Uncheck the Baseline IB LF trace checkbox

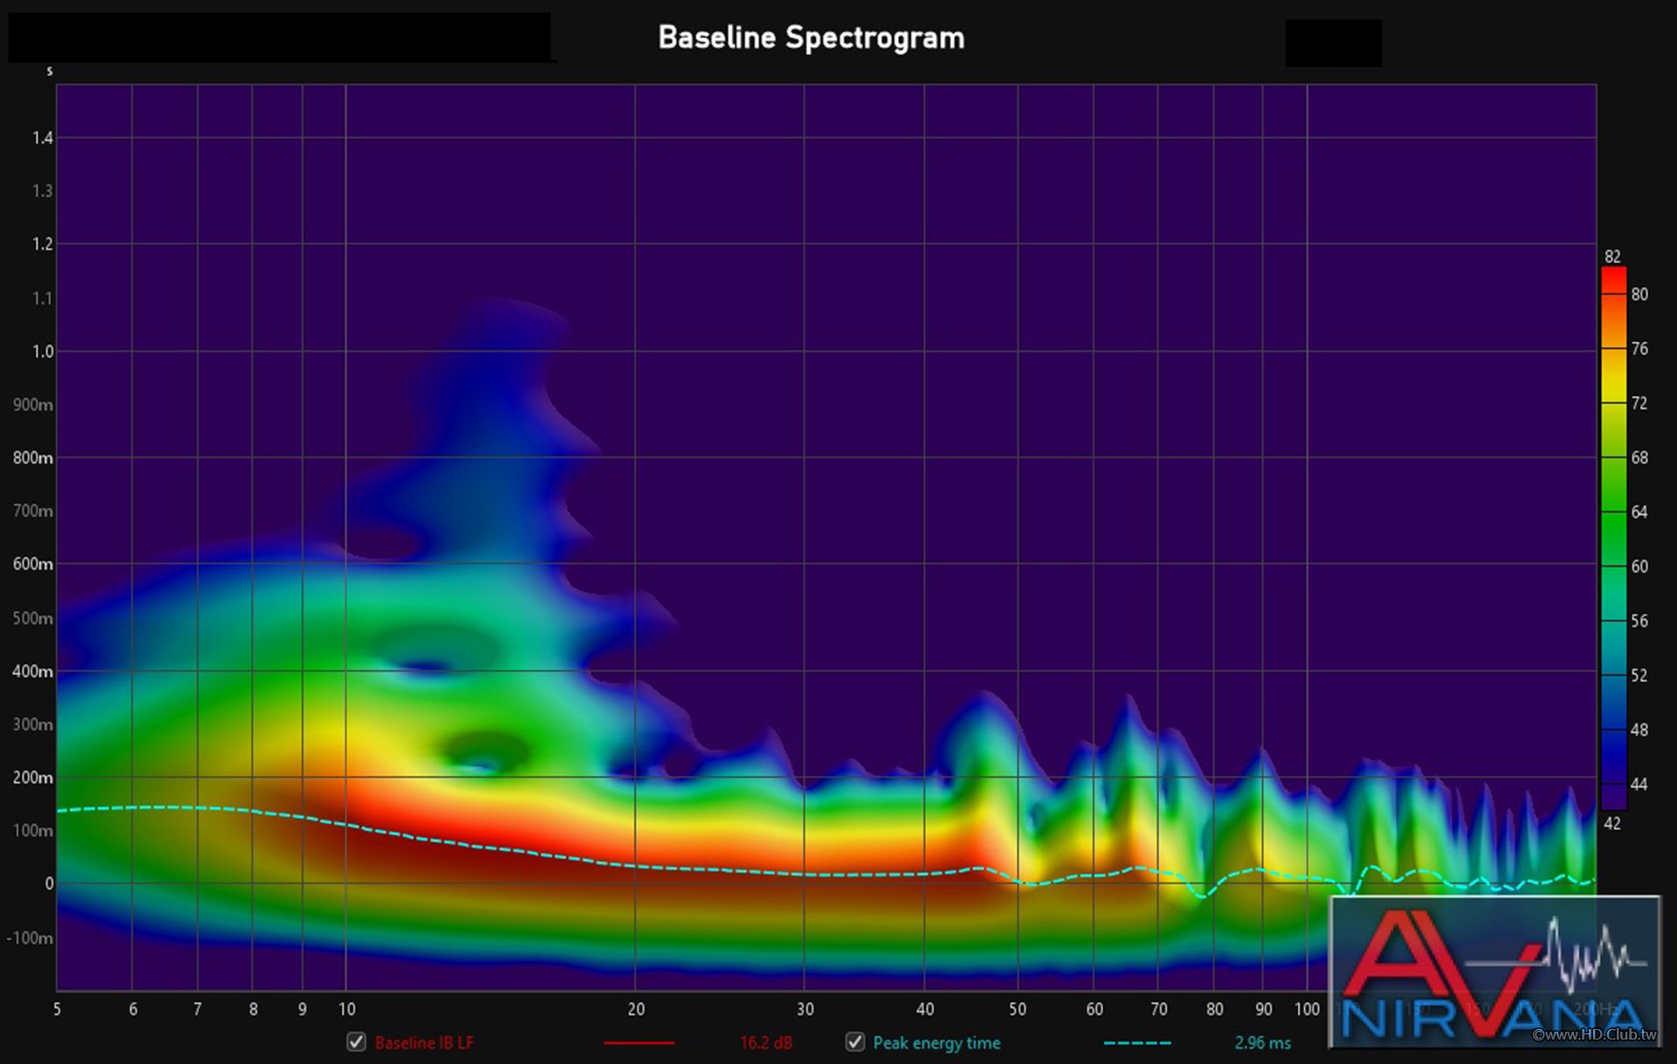[x=356, y=1042]
